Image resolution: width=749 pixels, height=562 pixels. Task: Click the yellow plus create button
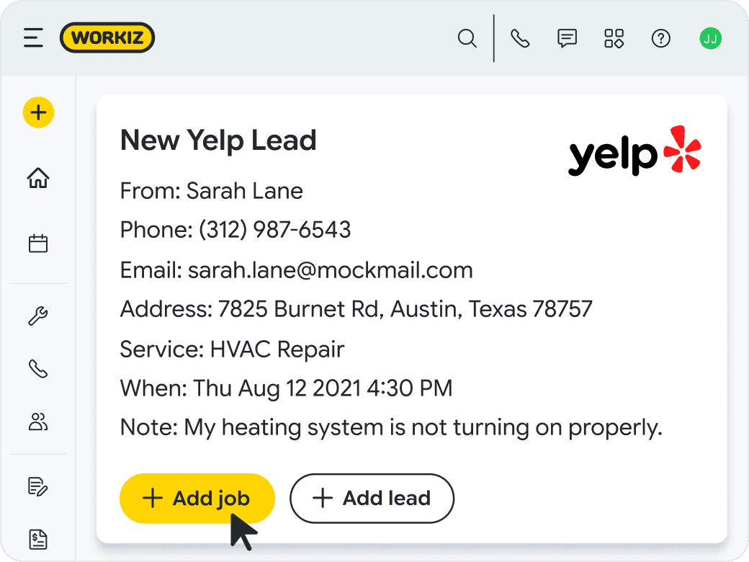[38, 112]
